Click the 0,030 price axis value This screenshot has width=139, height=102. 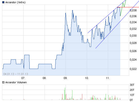[x=133, y=36]
